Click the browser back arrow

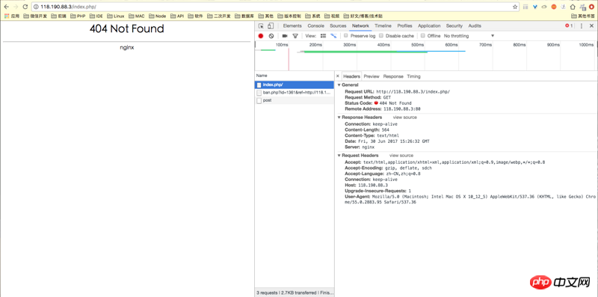[7, 7]
